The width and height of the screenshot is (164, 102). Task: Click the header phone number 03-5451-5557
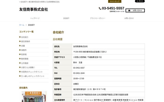tap(113, 8)
